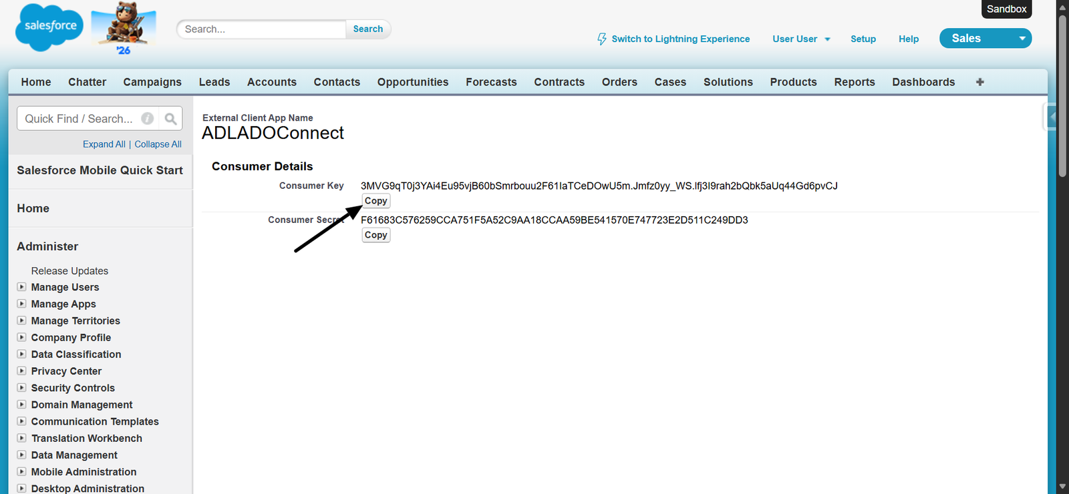Open the Setup link
The image size is (1069, 494).
click(863, 39)
